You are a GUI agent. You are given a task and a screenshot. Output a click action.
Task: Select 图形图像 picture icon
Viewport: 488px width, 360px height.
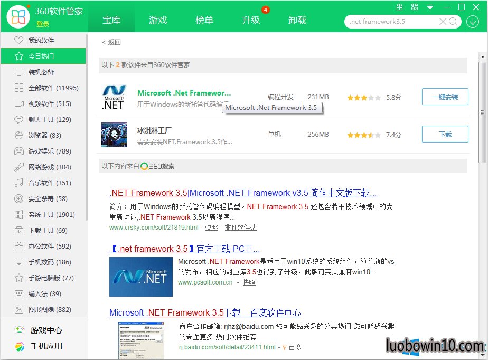pos(19,310)
